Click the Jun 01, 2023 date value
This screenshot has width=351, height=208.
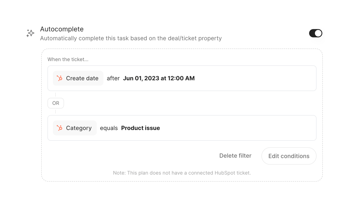(159, 78)
